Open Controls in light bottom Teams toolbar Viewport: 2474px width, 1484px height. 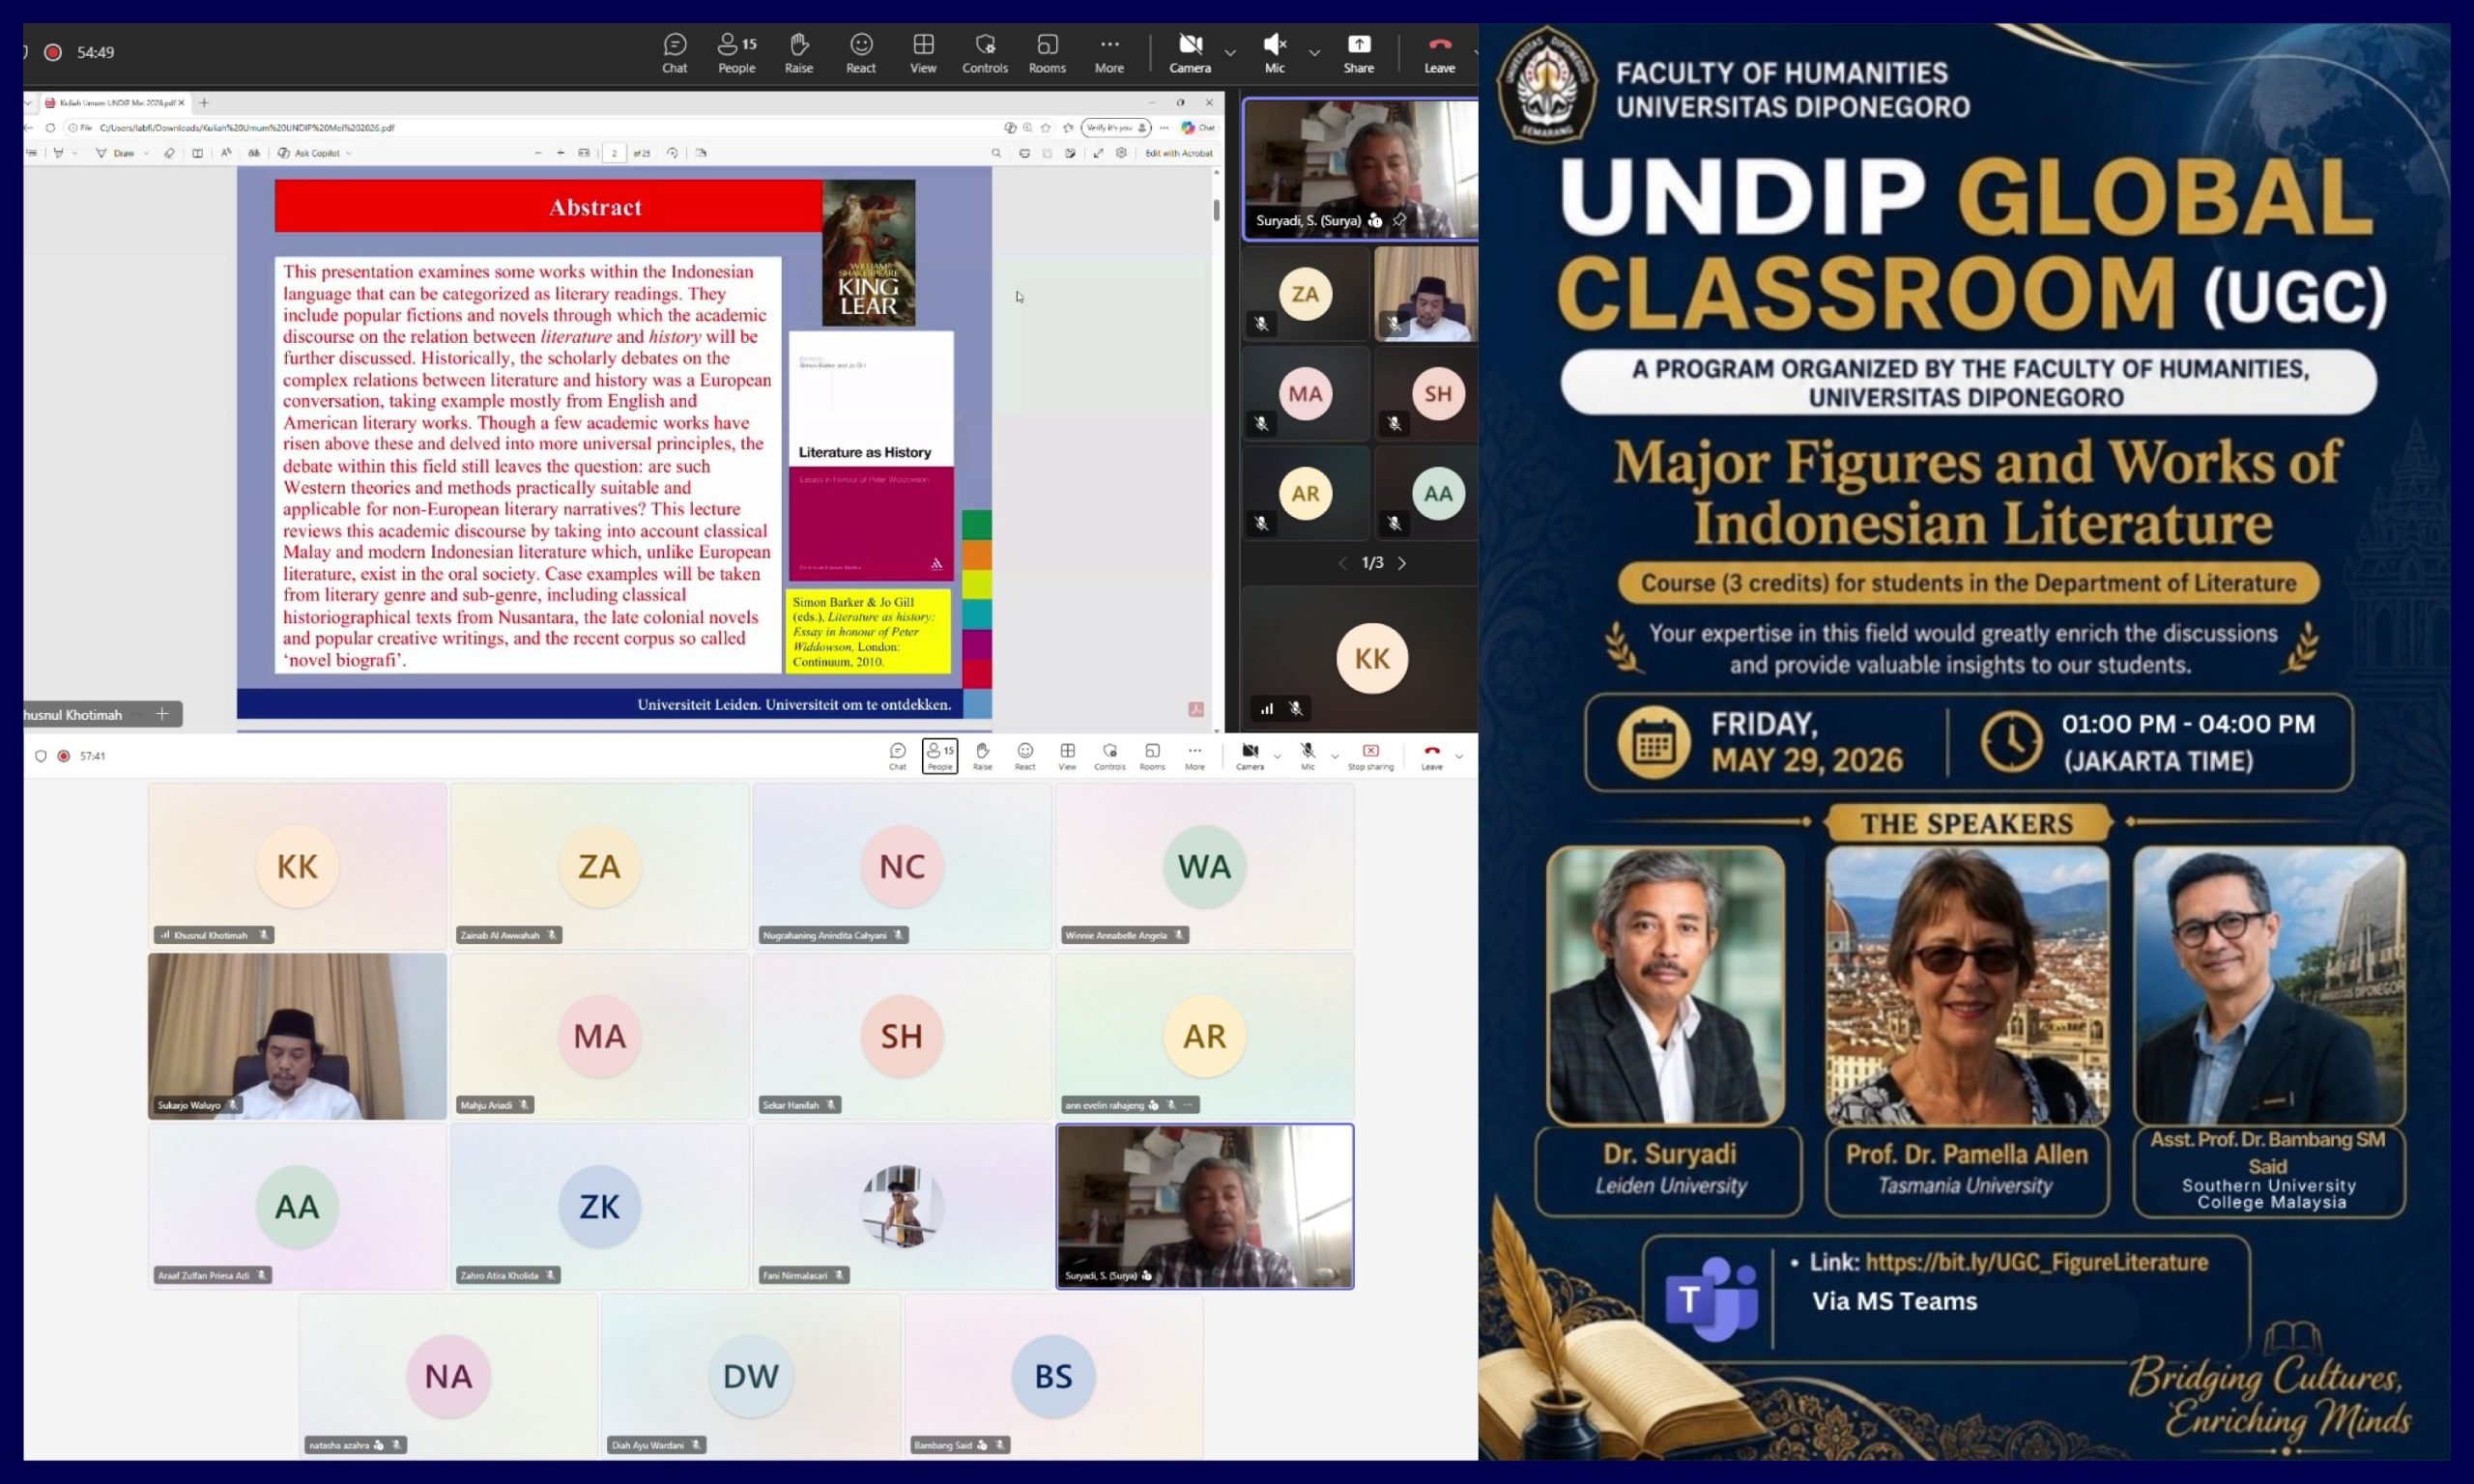(x=1109, y=756)
